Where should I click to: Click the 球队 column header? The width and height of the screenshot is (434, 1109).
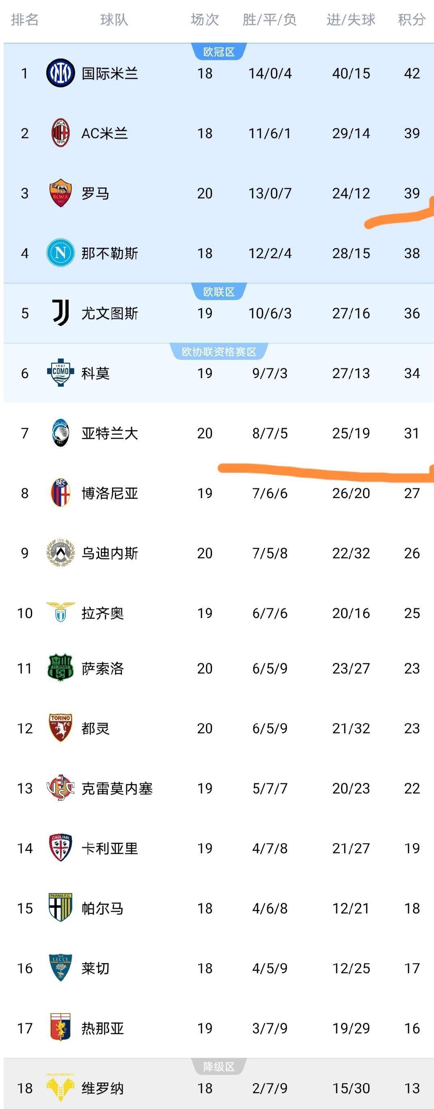click(x=114, y=20)
